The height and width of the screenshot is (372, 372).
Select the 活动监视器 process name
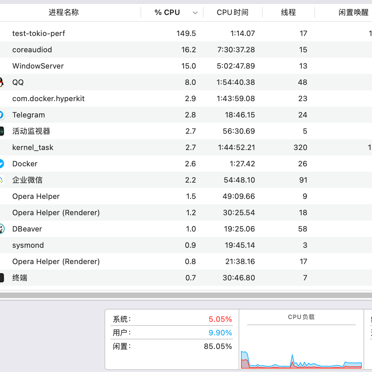pos(31,131)
